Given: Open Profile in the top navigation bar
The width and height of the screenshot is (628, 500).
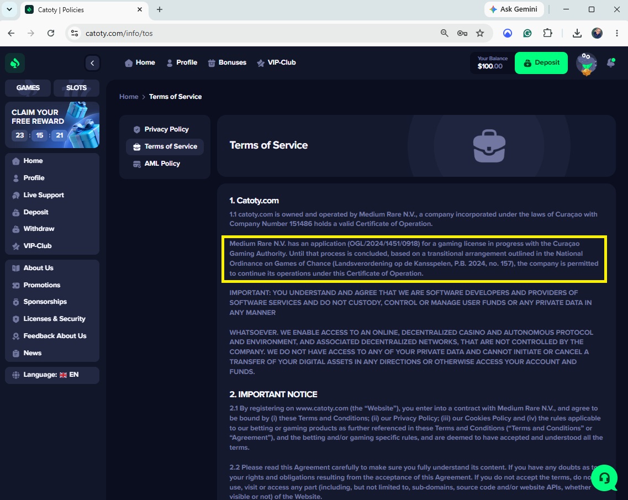Looking at the screenshot, I should point(182,62).
